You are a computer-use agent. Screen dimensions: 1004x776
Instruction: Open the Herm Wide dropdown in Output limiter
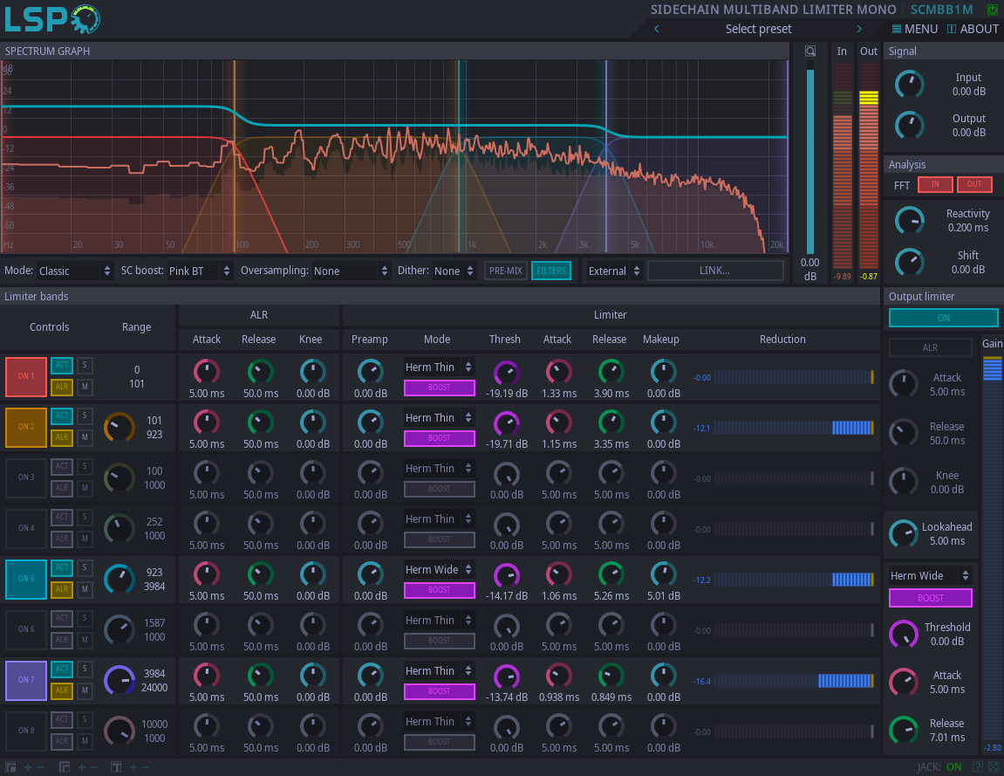(930, 575)
